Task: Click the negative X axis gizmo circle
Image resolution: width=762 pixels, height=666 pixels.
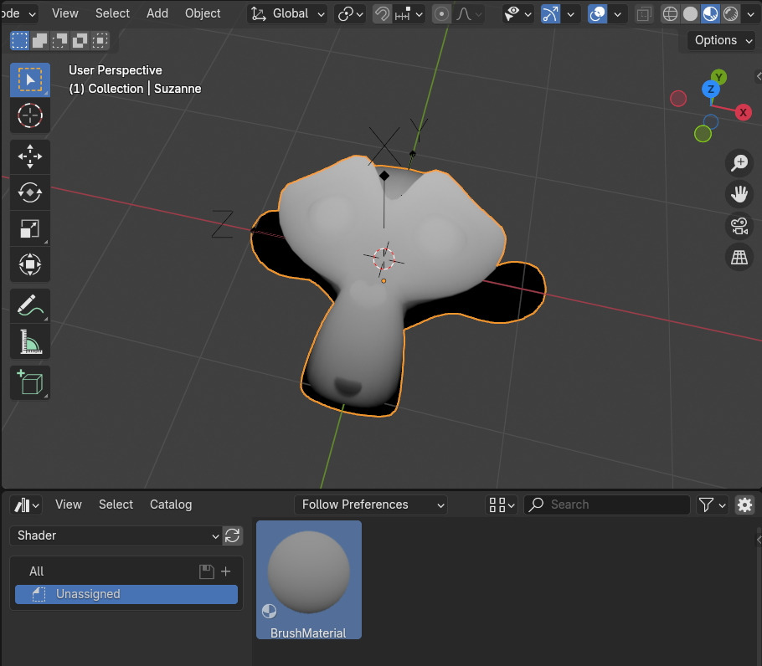Action: [678, 99]
